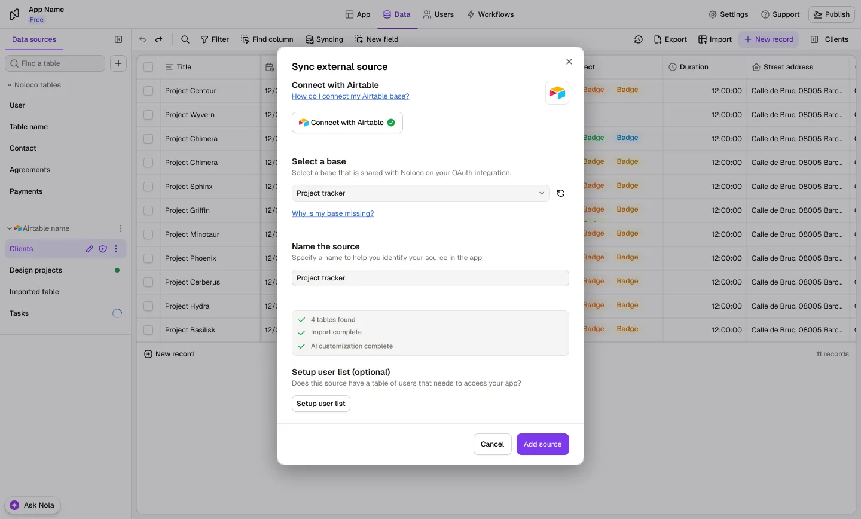Open the Filter tool
Image resolution: width=861 pixels, height=519 pixels.
[x=215, y=39]
